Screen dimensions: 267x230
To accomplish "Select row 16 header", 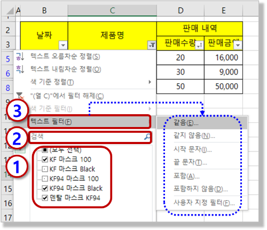I will 7,203.
